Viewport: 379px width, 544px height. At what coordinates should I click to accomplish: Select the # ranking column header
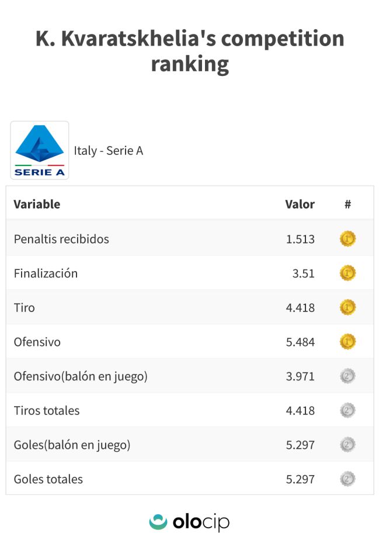pos(348,204)
